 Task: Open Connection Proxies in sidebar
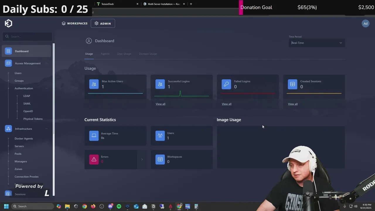(26, 177)
